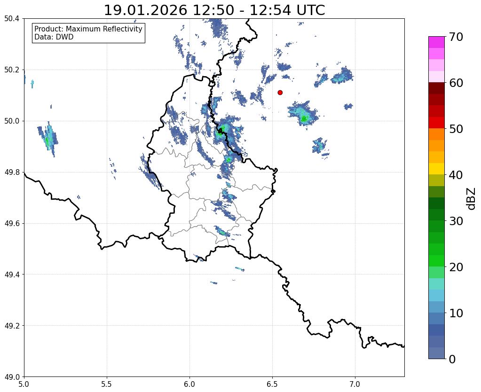The height and width of the screenshot is (392, 481).
Task: Click the x-axis longitude label 6.5
Action: pyautogui.click(x=272, y=384)
